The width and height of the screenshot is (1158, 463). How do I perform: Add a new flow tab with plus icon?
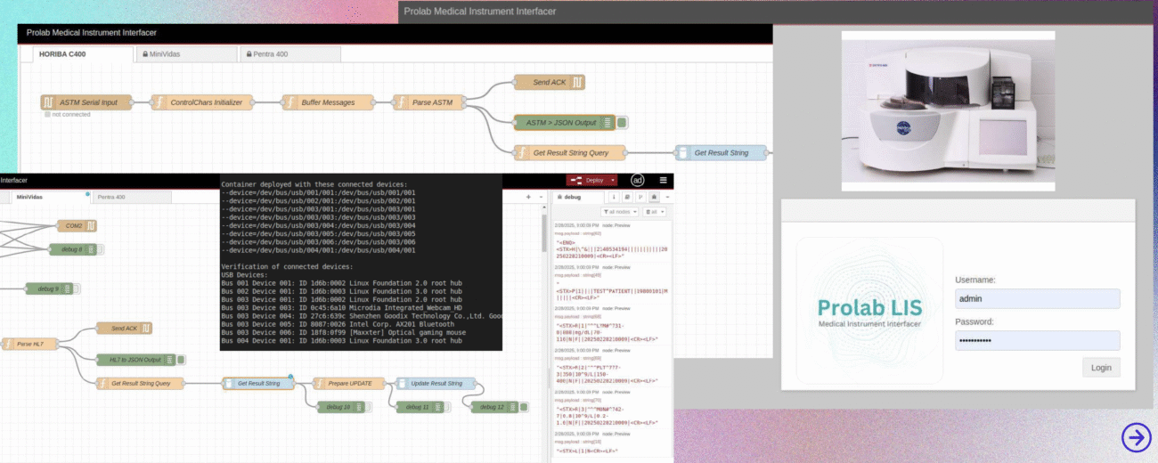[x=528, y=197]
